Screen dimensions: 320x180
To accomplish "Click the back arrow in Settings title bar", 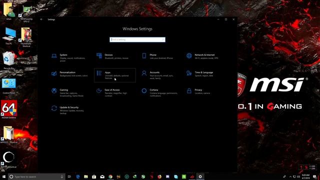I will (41, 19).
